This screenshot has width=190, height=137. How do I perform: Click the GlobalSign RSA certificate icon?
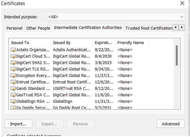coord(13,101)
